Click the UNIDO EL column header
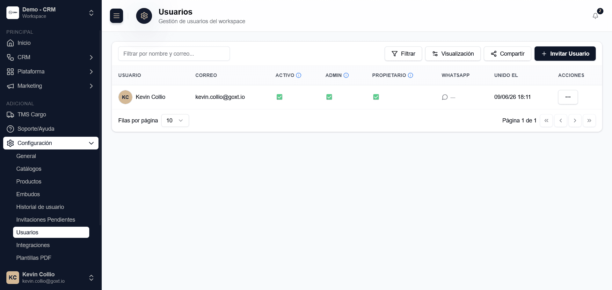Image resolution: width=612 pixels, height=290 pixels. click(x=506, y=75)
